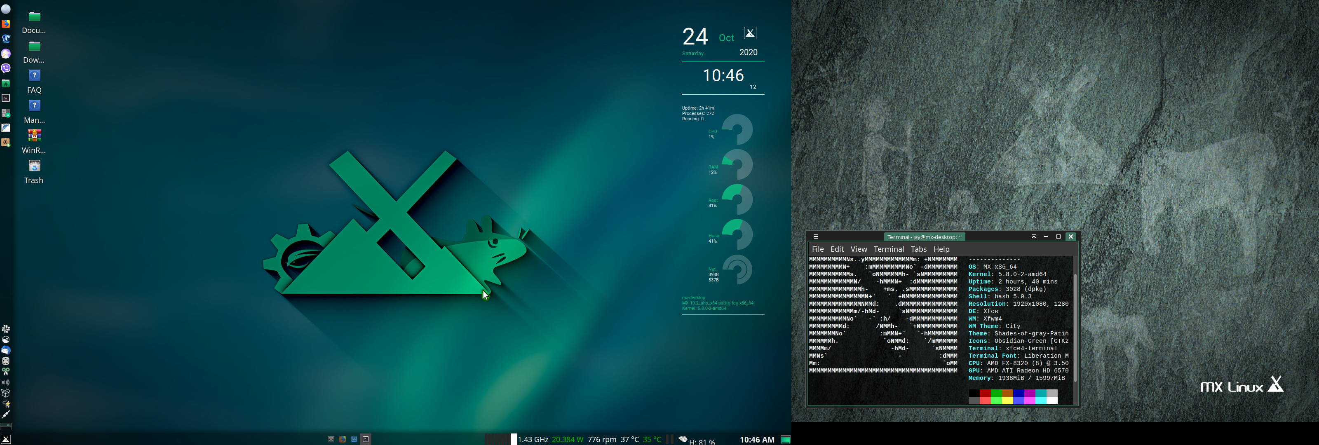Open the Tabs menu in Terminal
The height and width of the screenshot is (445, 1319).
919,249
